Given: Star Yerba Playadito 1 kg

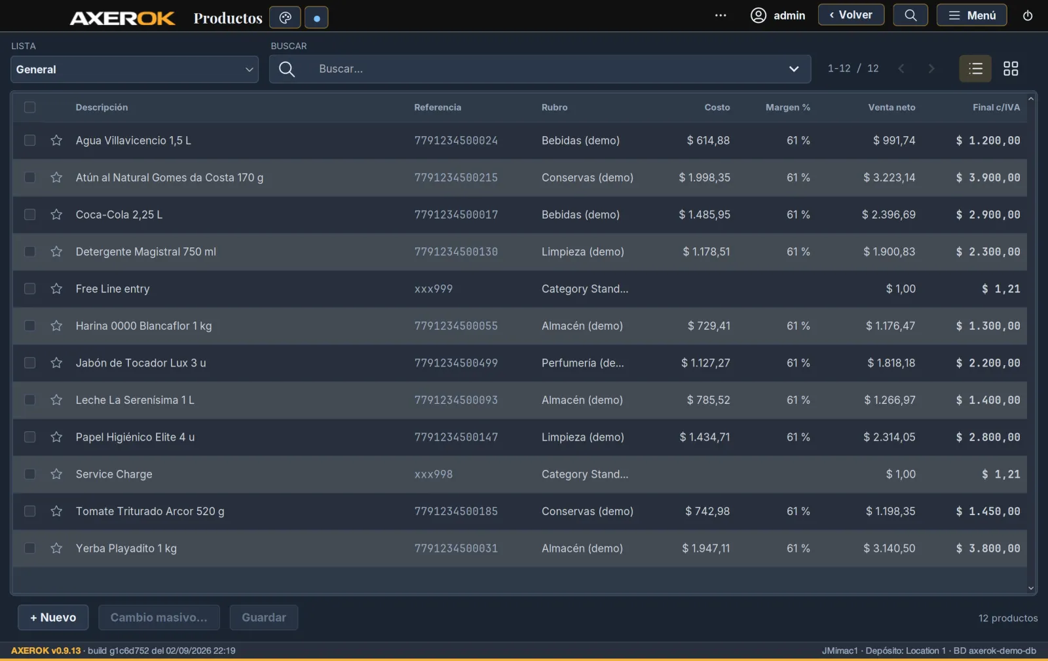Looking at the screenshot, I should (x=56, y=548).
